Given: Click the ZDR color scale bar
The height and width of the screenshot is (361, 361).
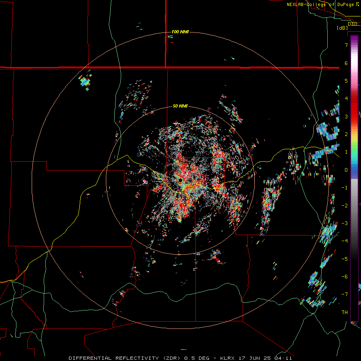Looking at the screenshot, I should pos(354,178).
